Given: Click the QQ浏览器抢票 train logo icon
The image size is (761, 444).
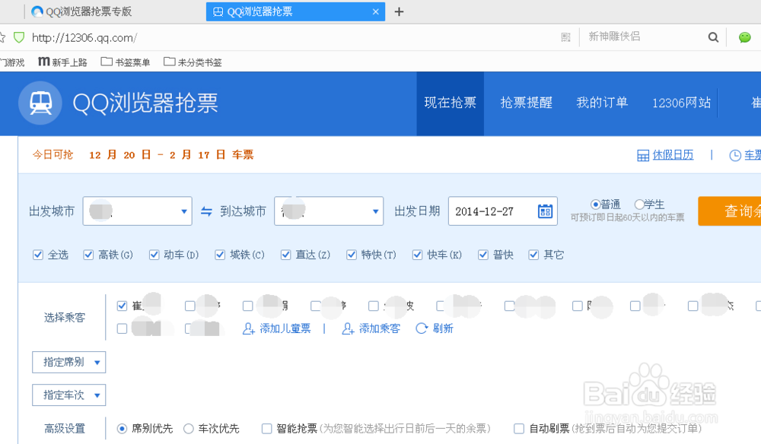Looking at the screenshot, I should (x=40, y=103).
